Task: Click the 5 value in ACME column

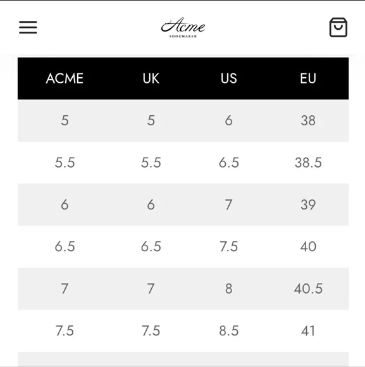Action: 65,120
